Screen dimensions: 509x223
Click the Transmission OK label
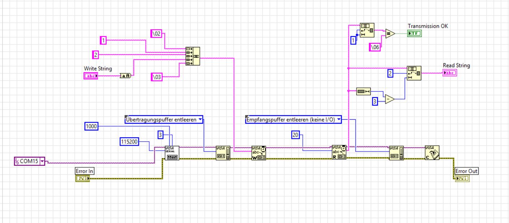[x=428, y=26]
